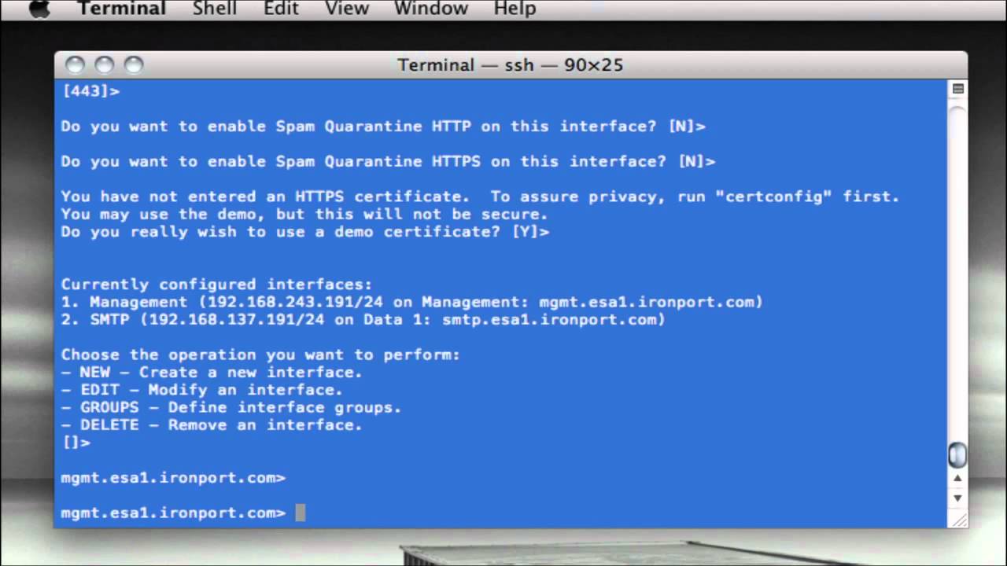Click the first mgmt.esa1.ironport.com> prompt

(173, 478)
